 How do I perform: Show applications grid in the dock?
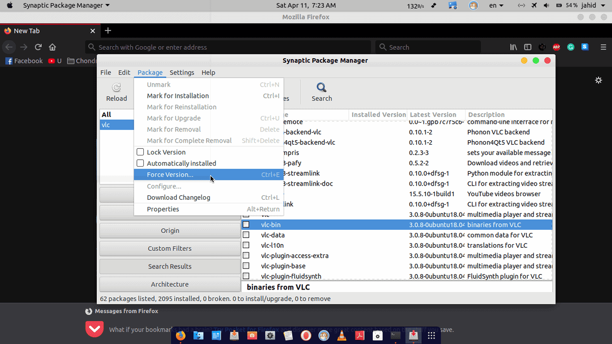(x=431, y=336)
